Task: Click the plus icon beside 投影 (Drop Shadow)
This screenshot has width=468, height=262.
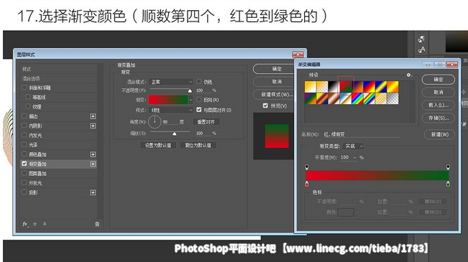Action: click(x=93, y=192)
